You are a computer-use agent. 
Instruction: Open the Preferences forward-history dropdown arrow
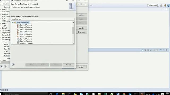pyautogui.click(x=83, y=4)
